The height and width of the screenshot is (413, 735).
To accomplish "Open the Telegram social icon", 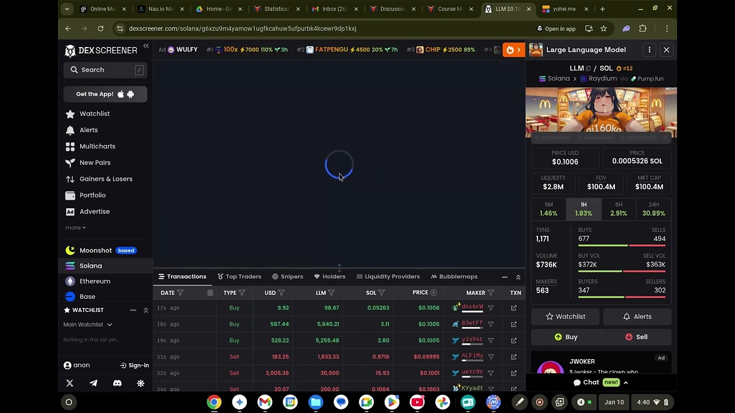I will pos(93,383).
